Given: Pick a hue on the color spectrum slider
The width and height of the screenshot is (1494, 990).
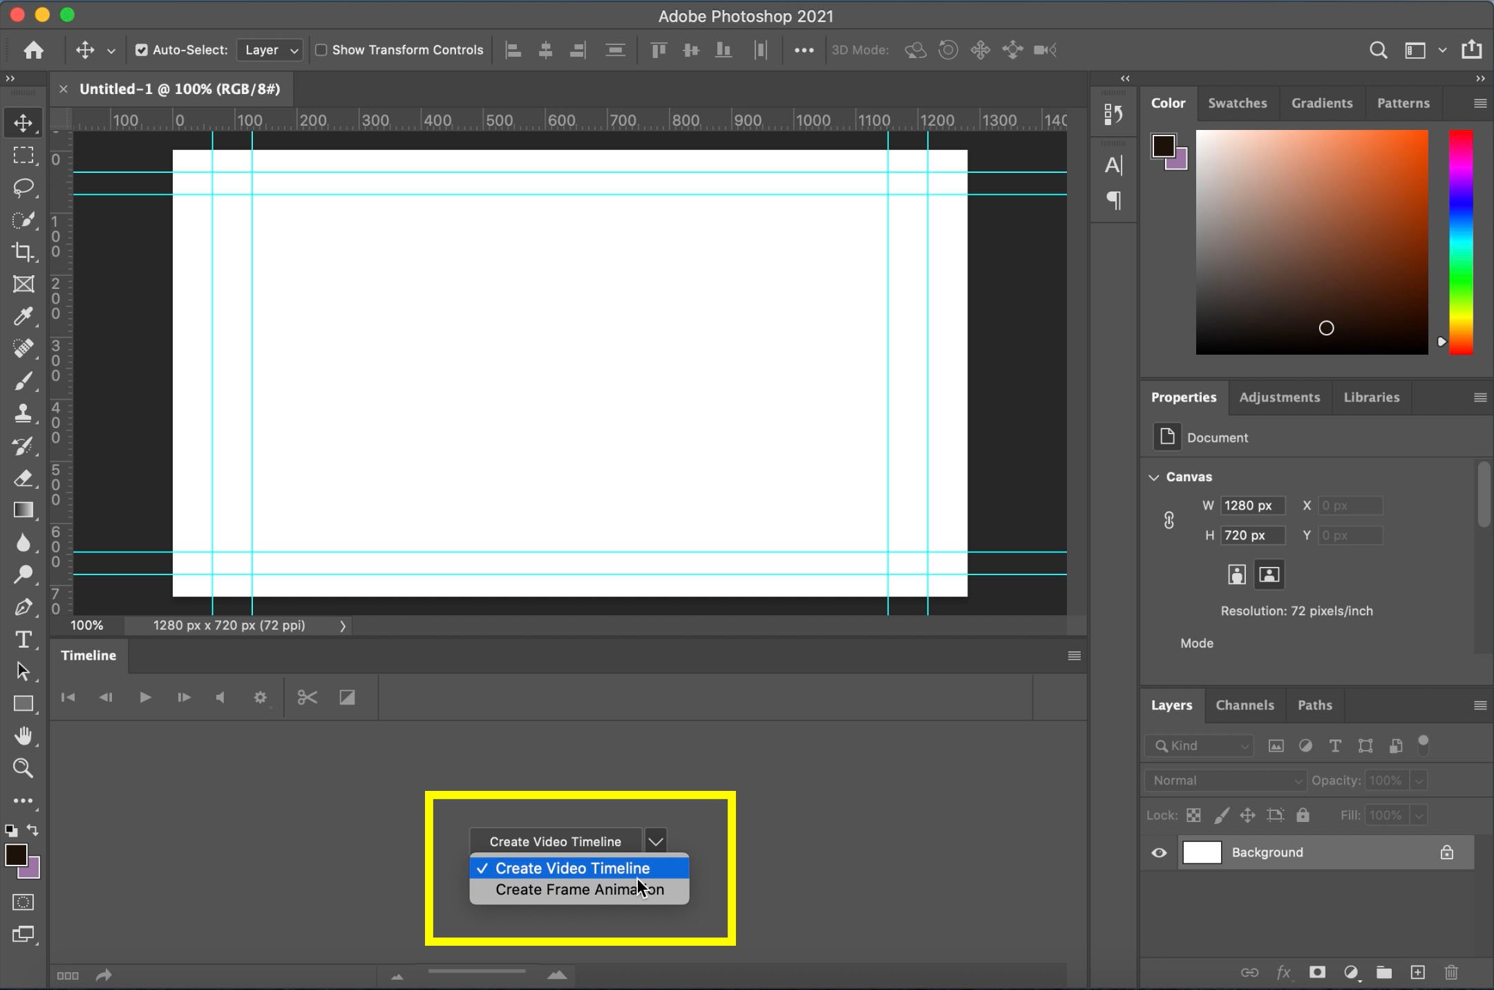Looking at the screenshot, I should tap(1461, 242).
